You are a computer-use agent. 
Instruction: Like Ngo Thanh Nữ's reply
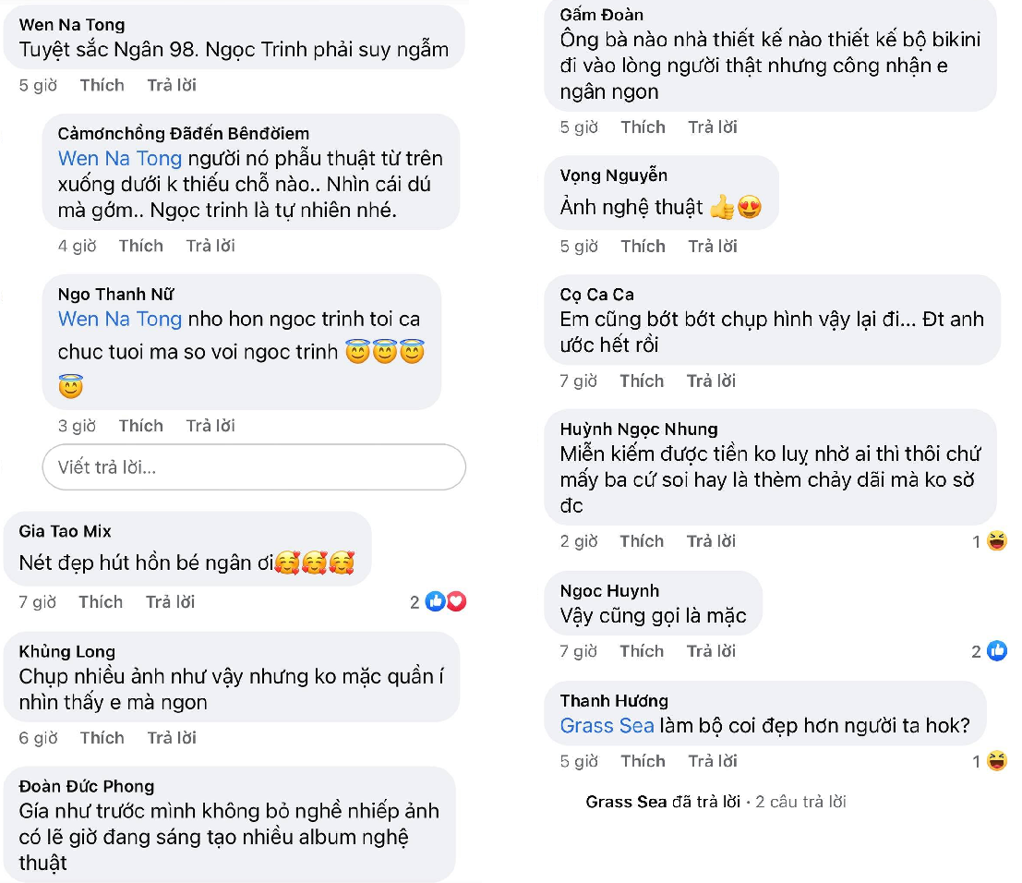click(x=140, y=426)
